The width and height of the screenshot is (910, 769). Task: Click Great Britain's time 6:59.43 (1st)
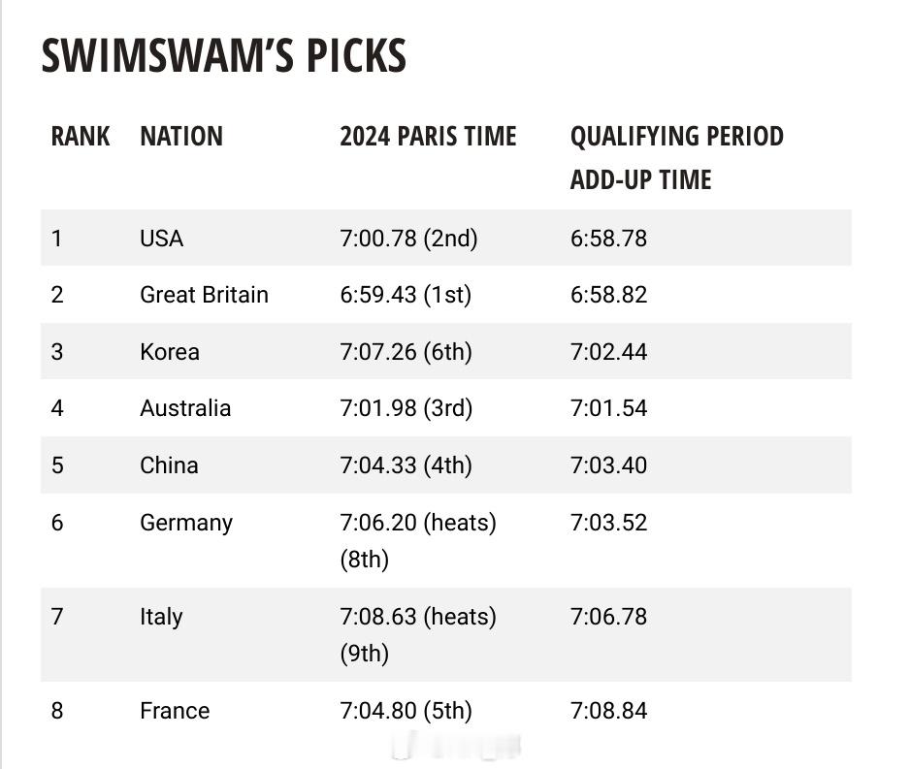[406, 295]
